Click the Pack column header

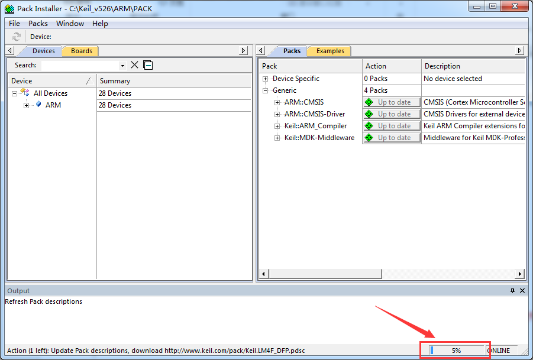pos(311,66)
